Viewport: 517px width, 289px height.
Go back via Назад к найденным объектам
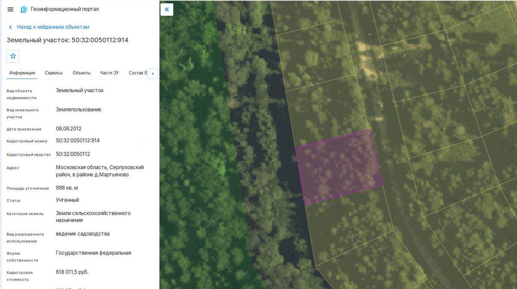click(x=49, y=27)
